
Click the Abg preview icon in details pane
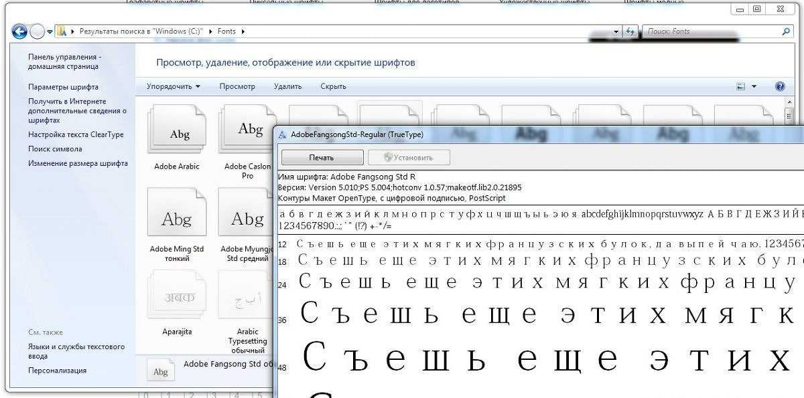point(160,371)
